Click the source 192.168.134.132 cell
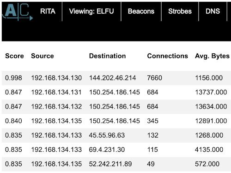This screenshot has height=173, width=231. [56, 107]
